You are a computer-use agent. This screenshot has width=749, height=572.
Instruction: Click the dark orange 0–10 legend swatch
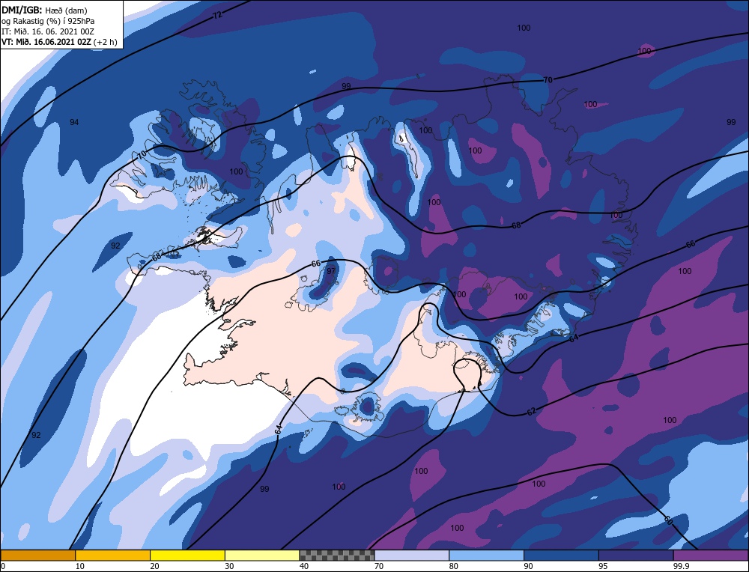point(37,555)
